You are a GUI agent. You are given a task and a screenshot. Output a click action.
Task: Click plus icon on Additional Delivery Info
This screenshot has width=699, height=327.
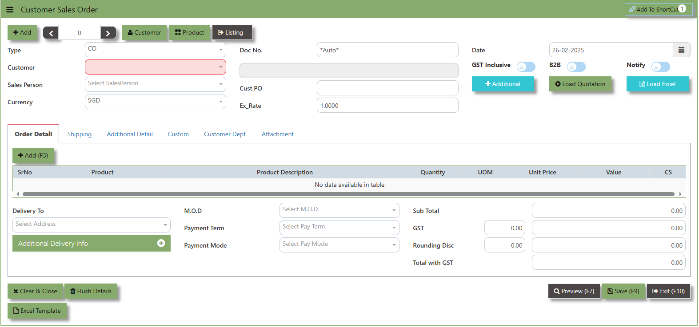161,243
